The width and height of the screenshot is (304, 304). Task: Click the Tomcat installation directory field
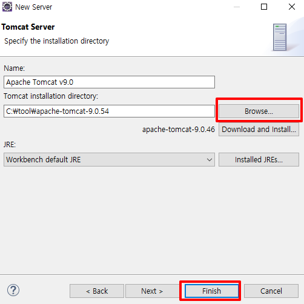point(109,111)
